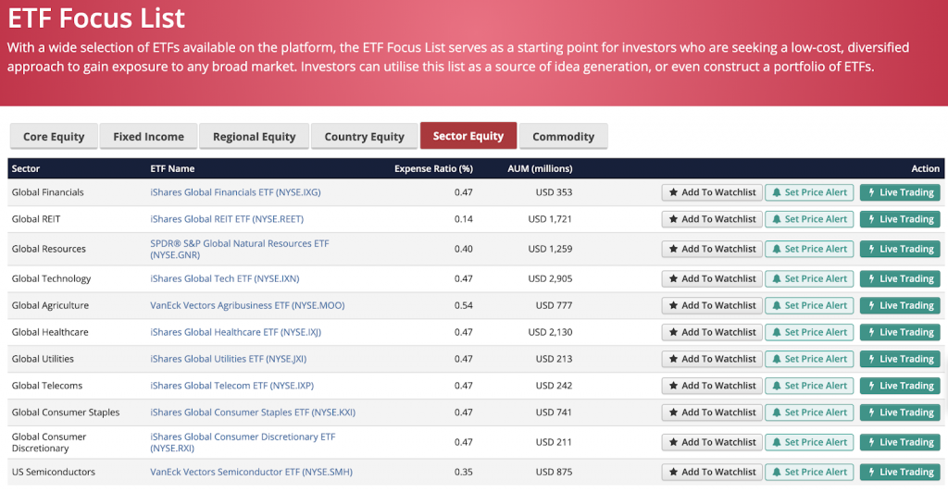948x492 pixels.
Task: Select the 0.14 expense ratio cell
Action: click(464, 219)
